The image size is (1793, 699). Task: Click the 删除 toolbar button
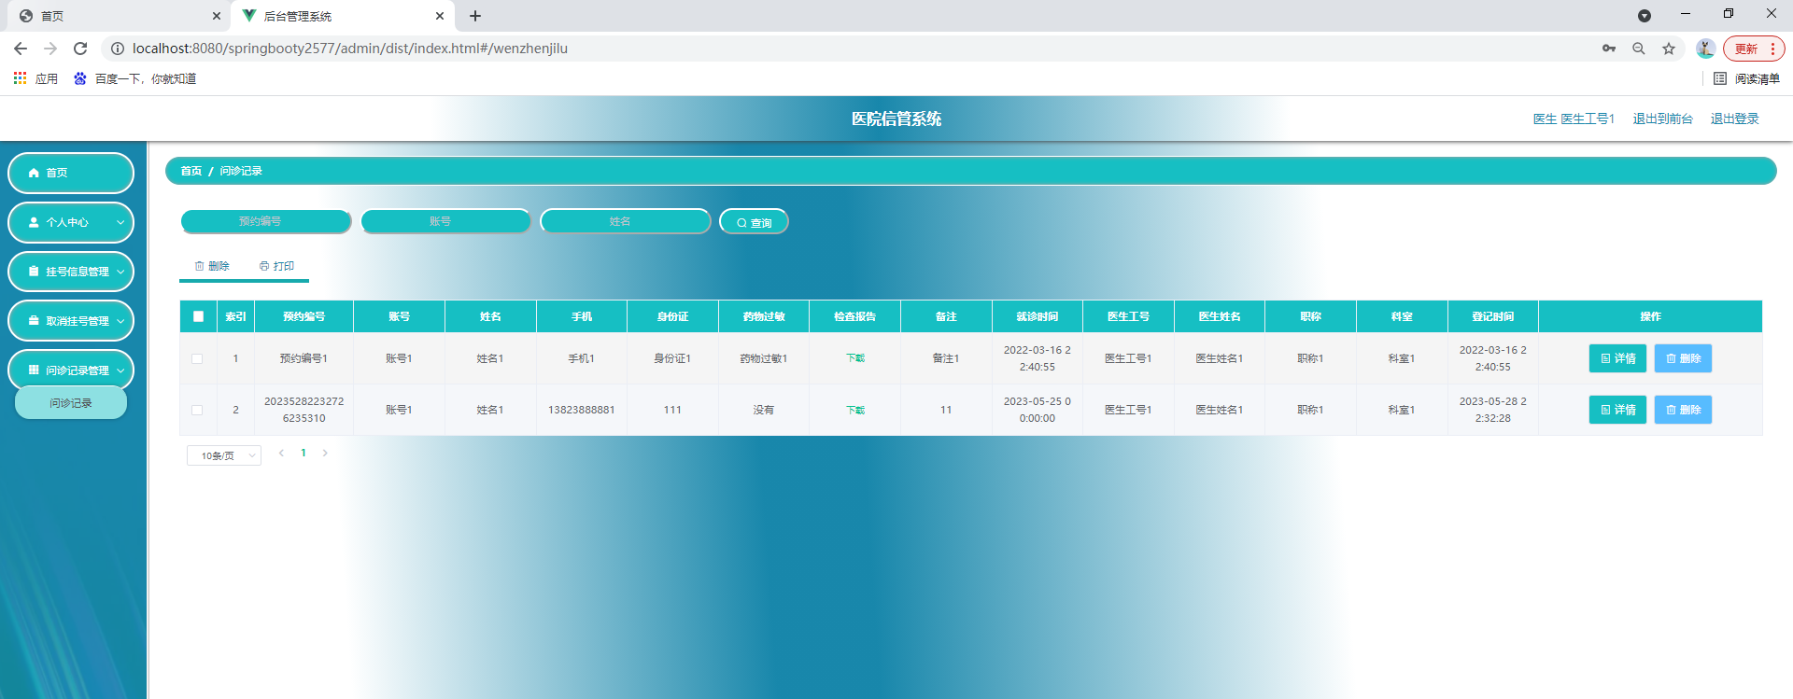pyautogui.click(x=212, y=266)
